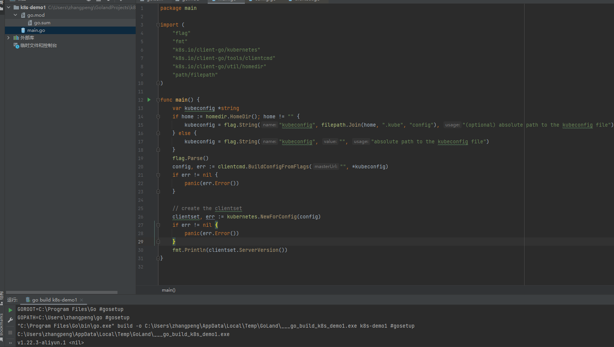Image resolution: width=614 pixels, height=347 pixels.
Task: Stop the running process with the square button
Action: [10, 333]
